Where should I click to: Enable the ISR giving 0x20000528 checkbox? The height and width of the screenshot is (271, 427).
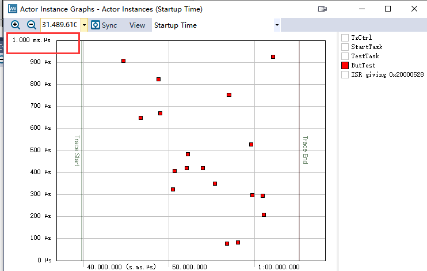[345, 75]
